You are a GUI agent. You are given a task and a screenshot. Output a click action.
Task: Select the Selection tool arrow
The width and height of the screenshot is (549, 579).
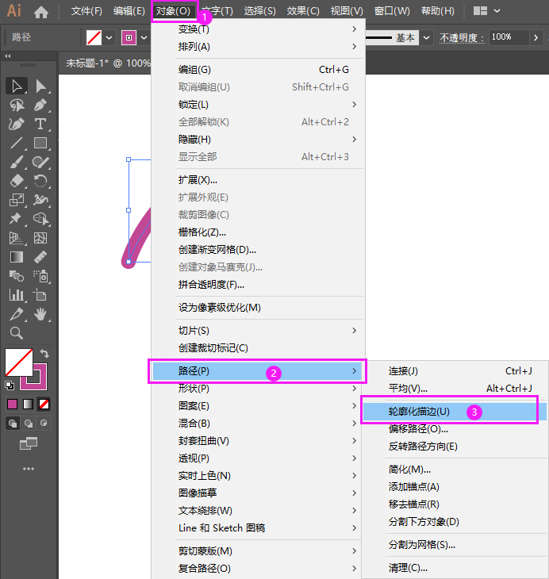16,86
